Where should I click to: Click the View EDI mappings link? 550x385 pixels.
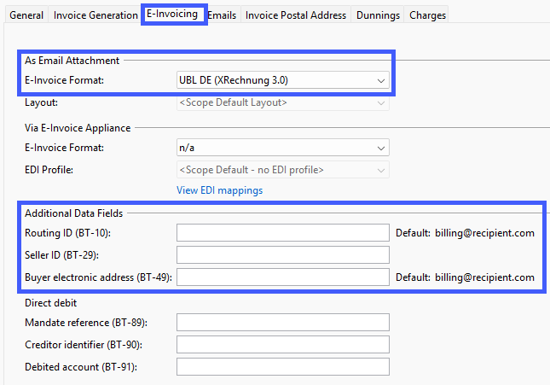pyautogui.click(x=219, y=190)
